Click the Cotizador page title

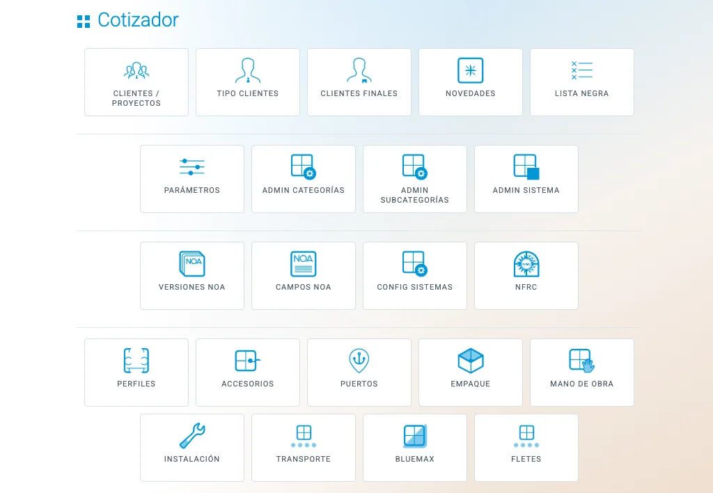[x=139, y=20]
